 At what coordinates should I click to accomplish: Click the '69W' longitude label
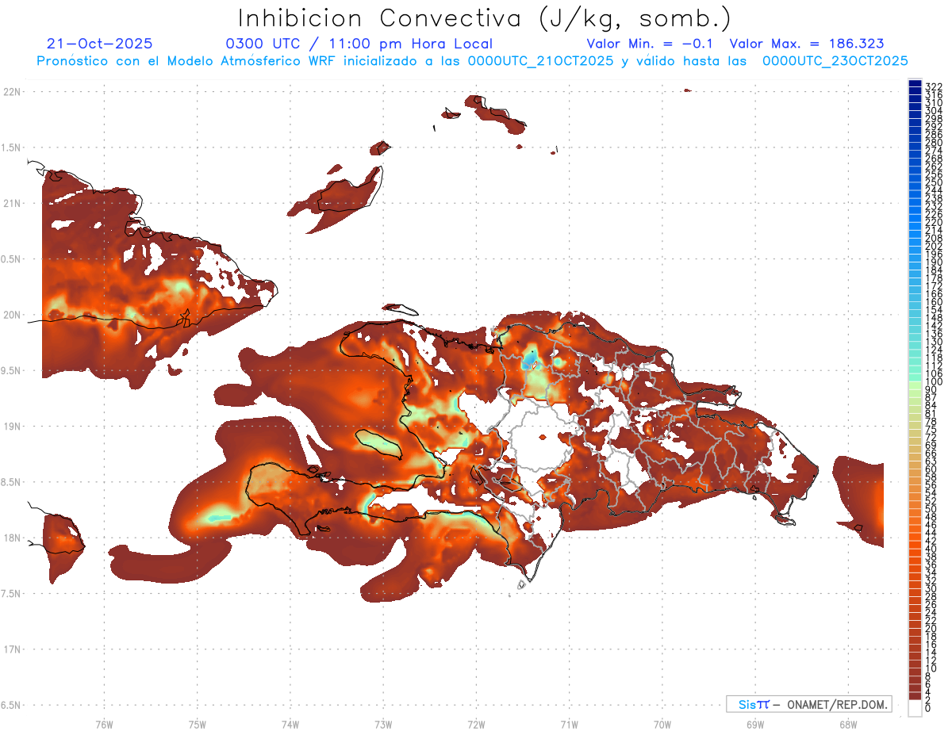pyautogui.click(x=755, y=725)
